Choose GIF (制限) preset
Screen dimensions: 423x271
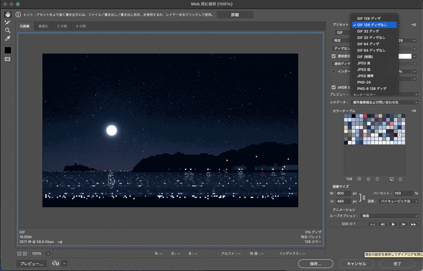[x=375, y=56]
